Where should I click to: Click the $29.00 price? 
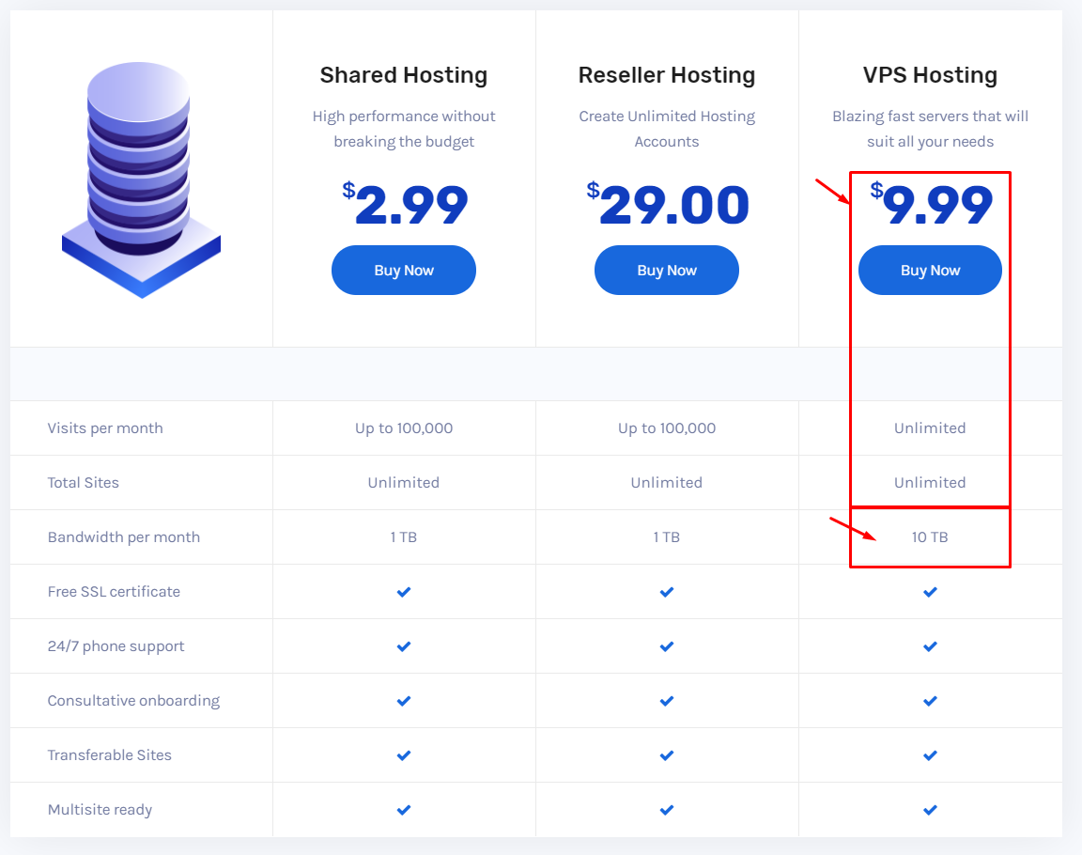tap(667, 204)
